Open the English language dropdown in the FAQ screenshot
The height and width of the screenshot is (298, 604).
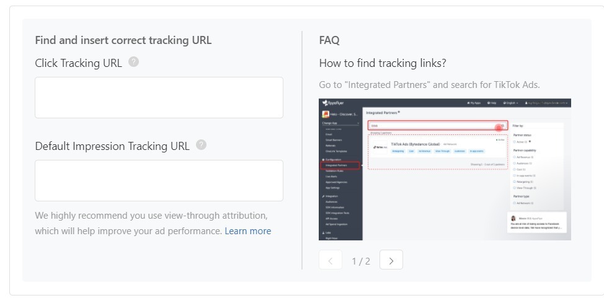click(510, 103)
